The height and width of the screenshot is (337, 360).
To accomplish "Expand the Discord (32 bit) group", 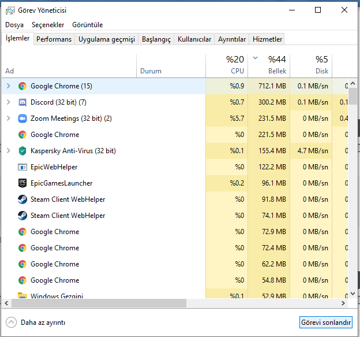I will point(9,102).
